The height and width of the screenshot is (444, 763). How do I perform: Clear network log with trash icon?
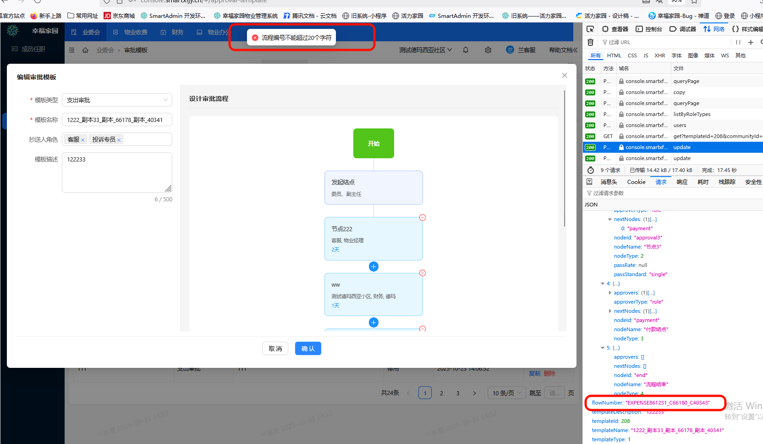[590, 42]
